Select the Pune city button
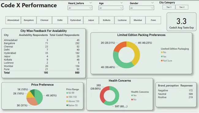The height and width of the screenshot is (113, 199). tap(153, 20)
